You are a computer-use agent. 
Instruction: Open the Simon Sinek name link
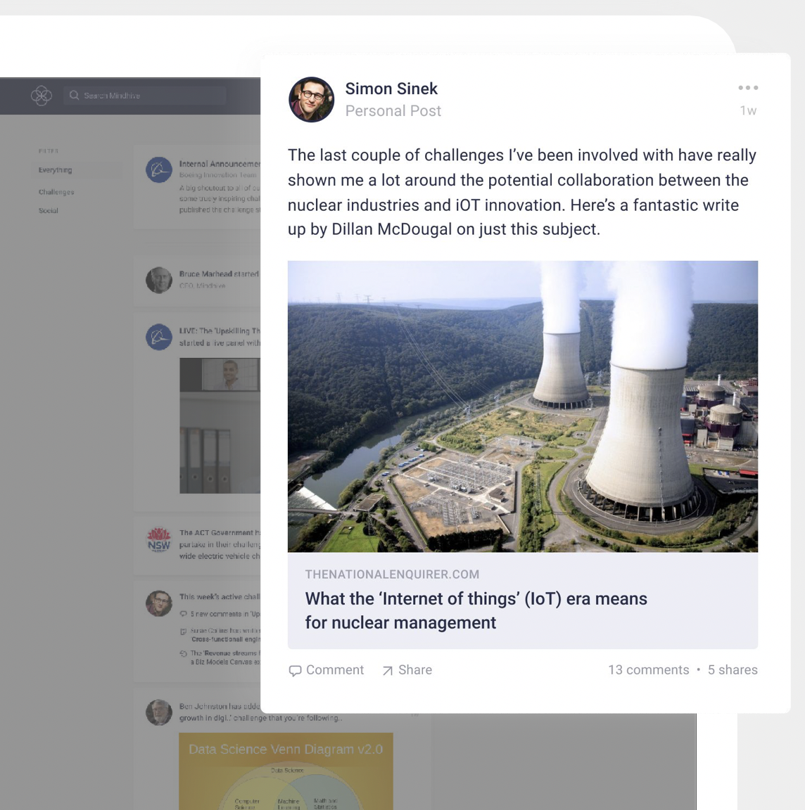(391, 89)
